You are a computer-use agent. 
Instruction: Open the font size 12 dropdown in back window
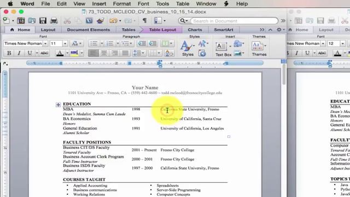coord(342,44)
